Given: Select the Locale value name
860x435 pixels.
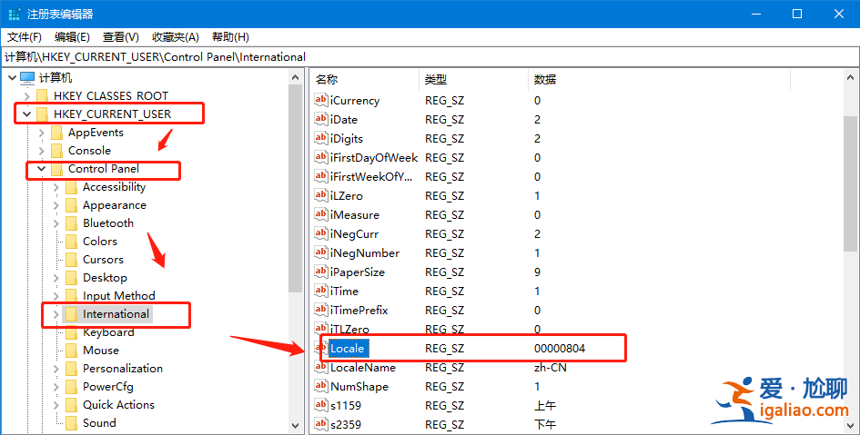Looking at the screenshot, I should click(x=347, y=348).
